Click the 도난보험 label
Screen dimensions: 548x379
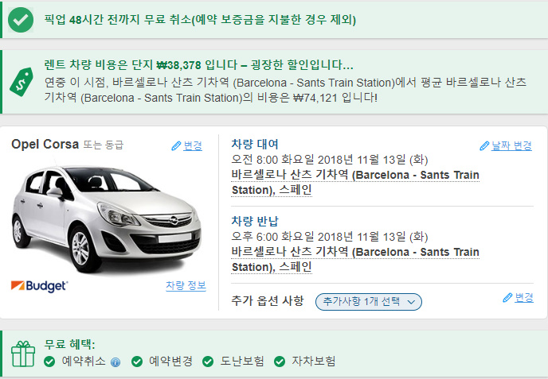(x=242, y=362)
